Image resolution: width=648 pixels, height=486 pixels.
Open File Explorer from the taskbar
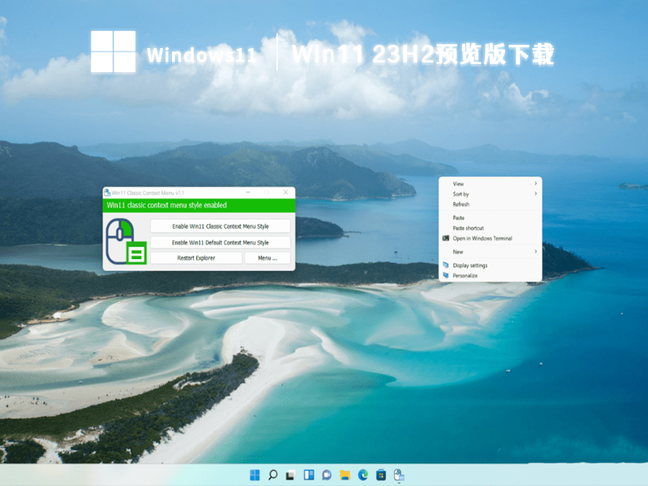[345, 475]
